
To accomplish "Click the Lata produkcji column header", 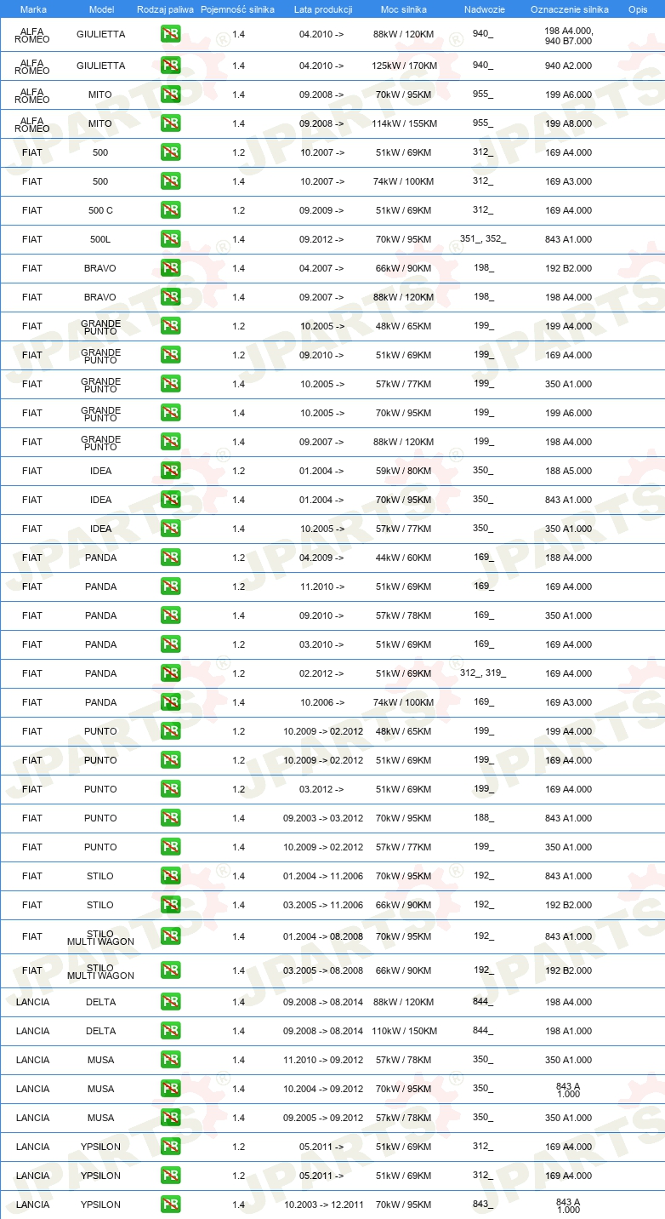I will [x=323, y=9].
